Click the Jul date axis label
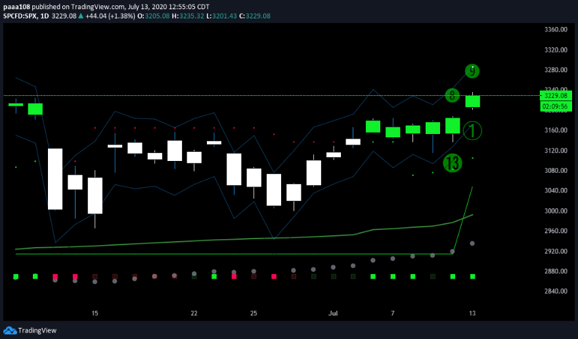The width and height of the screenshot is (578, 339). (x=333, y=313)
